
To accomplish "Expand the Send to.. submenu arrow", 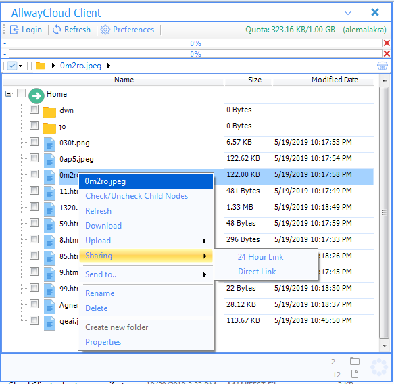I will pyautogui.click(x=205, y=274).
